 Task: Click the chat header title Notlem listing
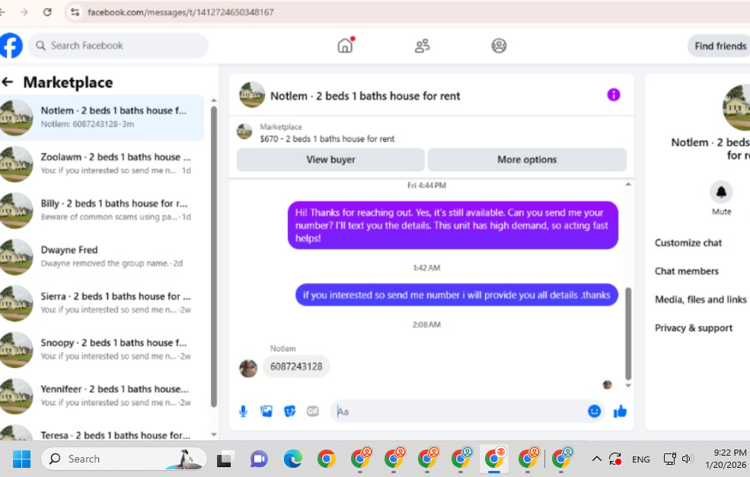365,96
